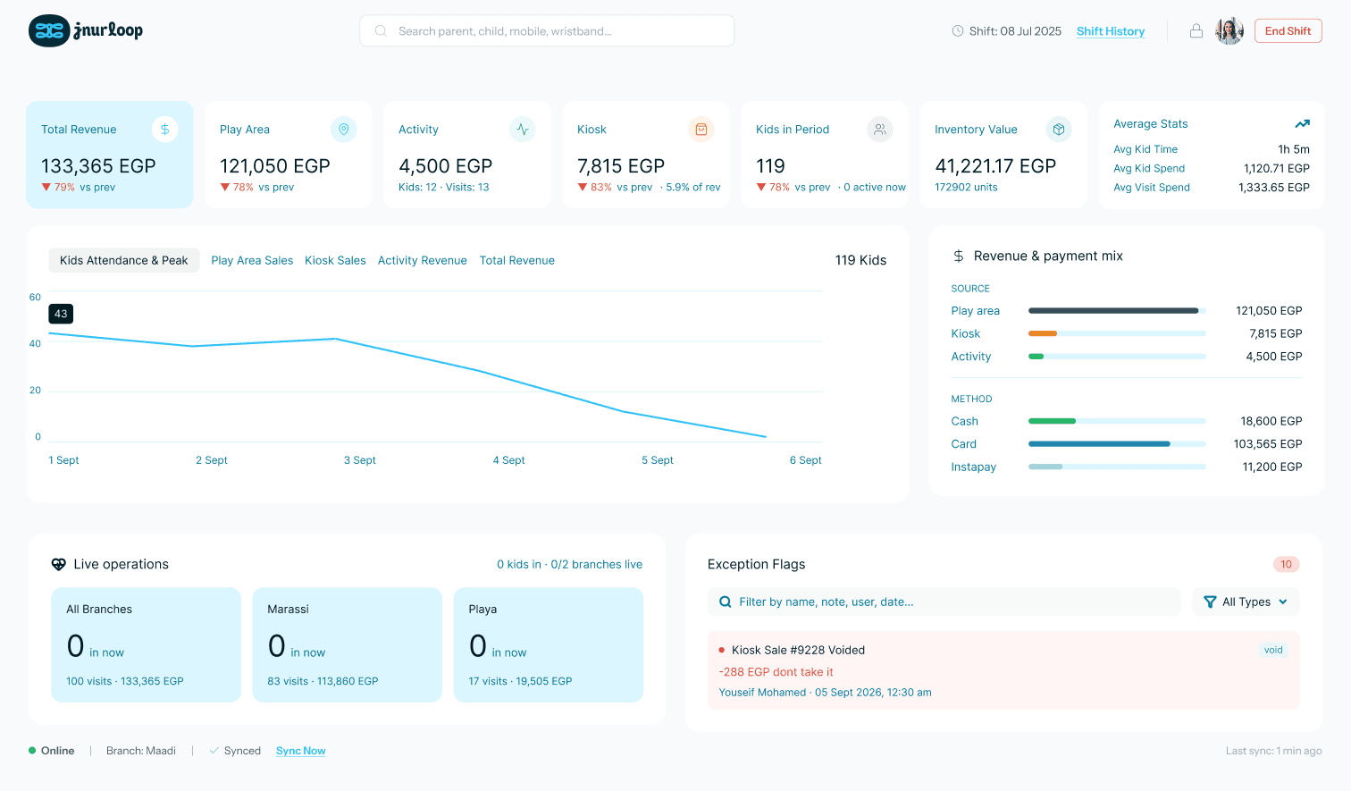
Task: Click the people icon on Kids in Period card
Action: pos(880,130)
